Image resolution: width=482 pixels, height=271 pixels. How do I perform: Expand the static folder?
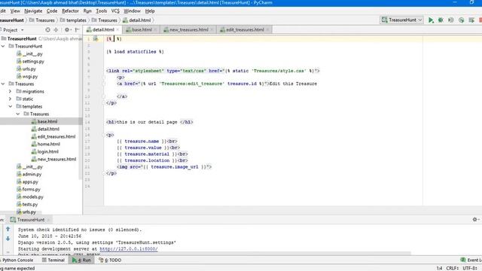(x=10, y=99)
